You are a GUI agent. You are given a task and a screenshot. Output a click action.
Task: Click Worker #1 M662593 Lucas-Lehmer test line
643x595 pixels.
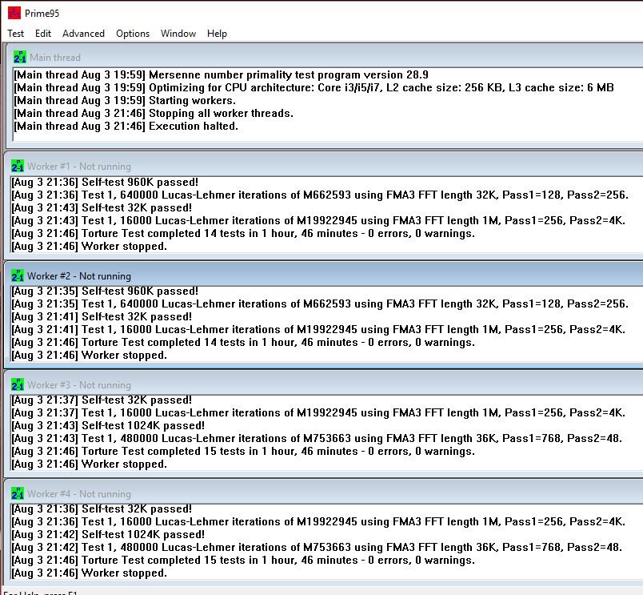tap(320, 195)
